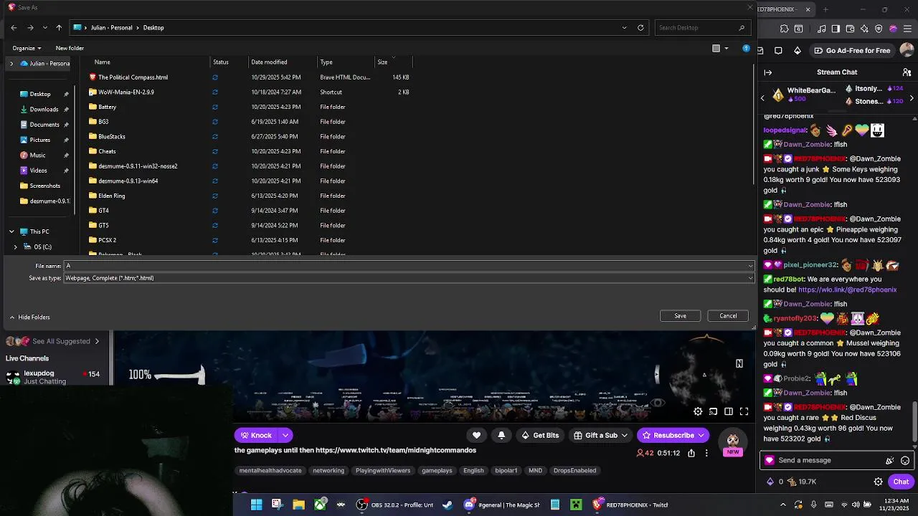Viewport: 918px width, 516px height.
Task: Click Back arrow in Save As dialog
Action: tap(14, 27)
